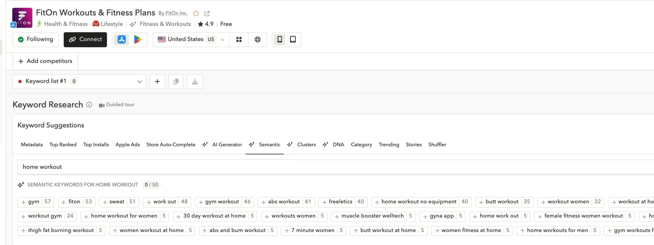Switch to the Clusters tab
Image resolution: width=654 pixels, height=245 pixels.
point(306,144)
